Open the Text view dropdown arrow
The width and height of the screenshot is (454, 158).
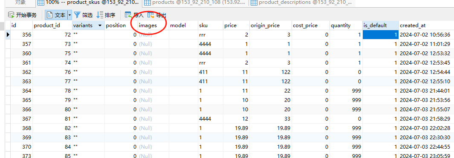coord(70,15)
